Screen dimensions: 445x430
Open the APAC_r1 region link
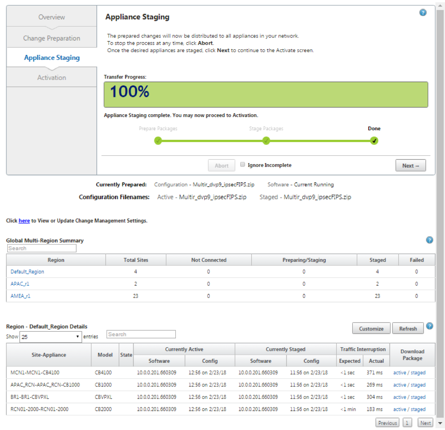[x=20, y=284]
